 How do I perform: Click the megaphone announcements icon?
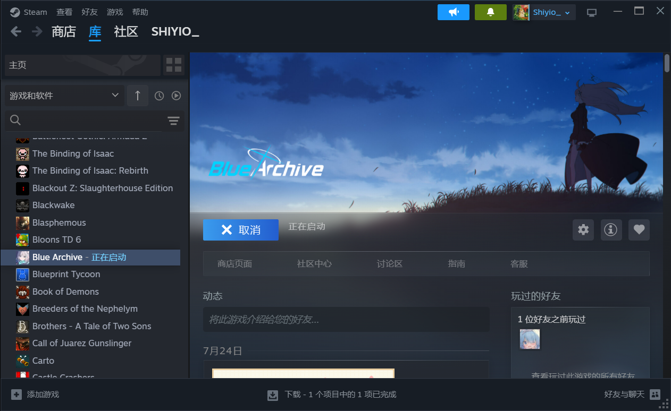pyautogui.click(x=453, y=12)
